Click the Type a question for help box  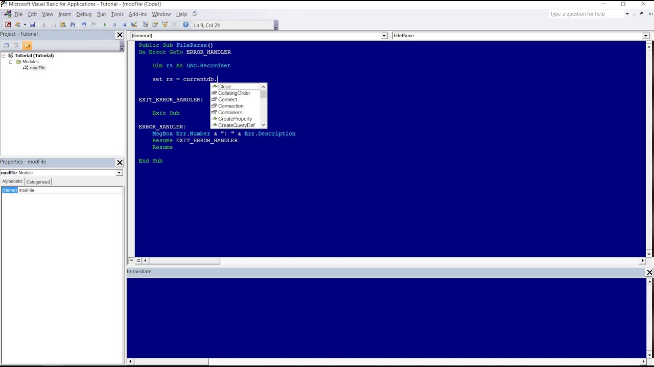pos(586,14)
